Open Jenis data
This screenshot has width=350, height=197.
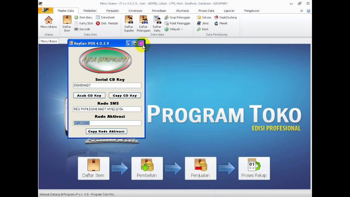(203, 23)
